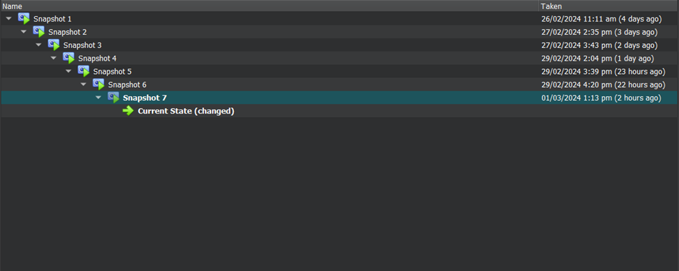Image resolution: width=679 pixels, height=271 pixels.
Task: Click the Snapshot 7 camera icon
Action: [114, 98]
